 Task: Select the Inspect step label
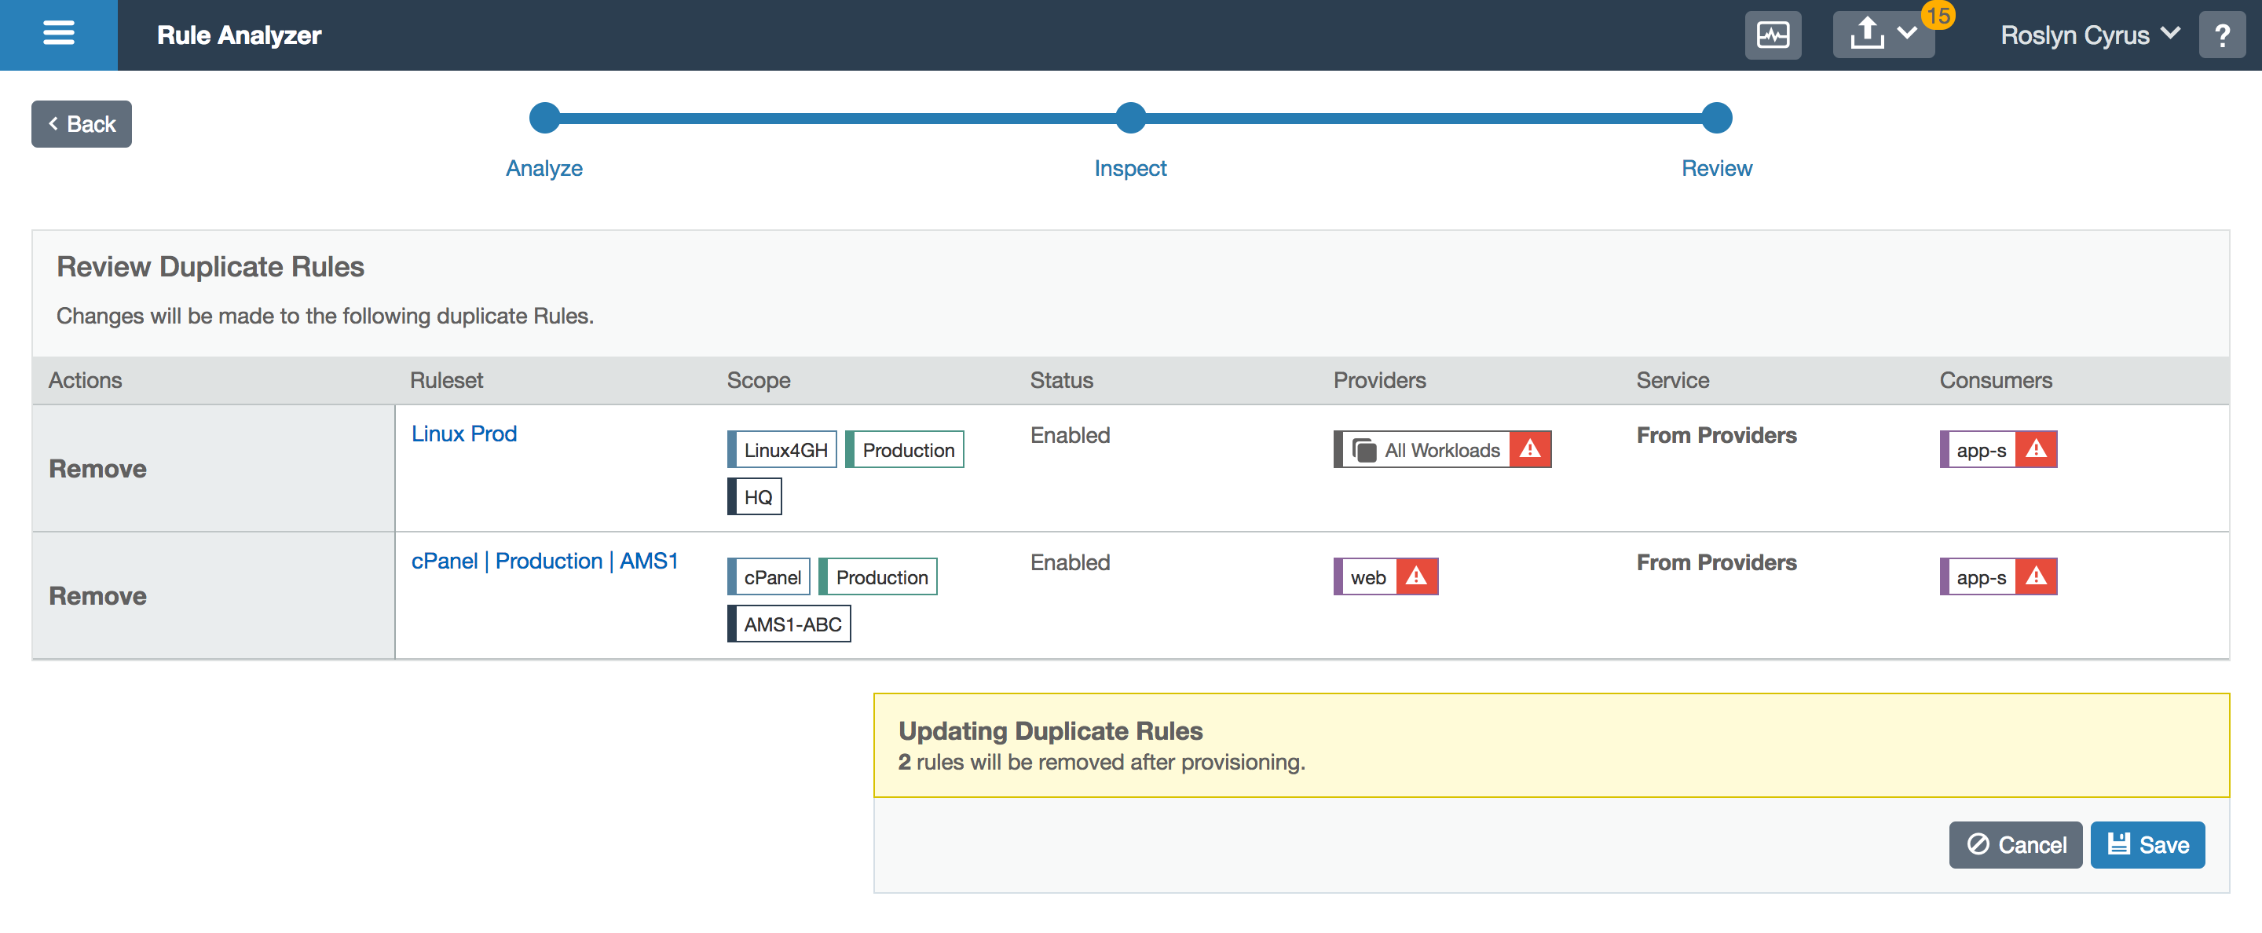click(1130, 167)
